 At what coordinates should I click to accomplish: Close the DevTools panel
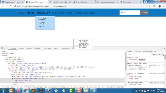pos(164,48)
